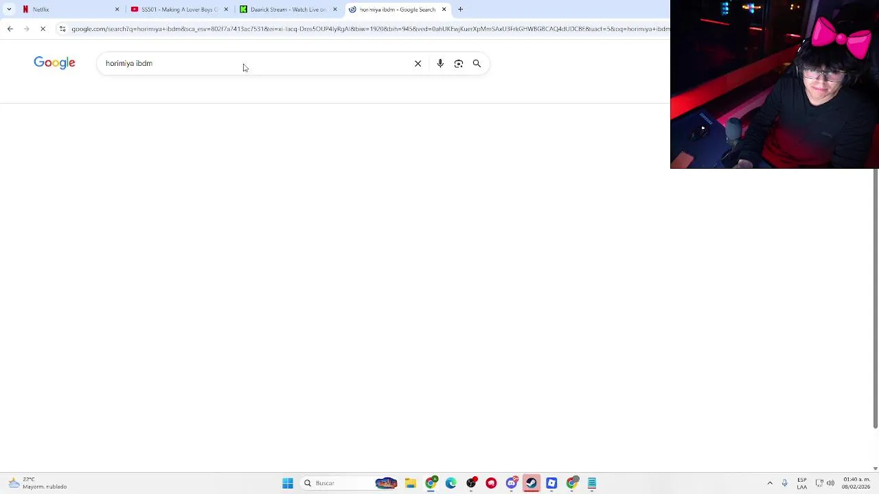Open Discord from the taskbar
Viewport: 879px width, 494px height.
[x=511, y=483]
